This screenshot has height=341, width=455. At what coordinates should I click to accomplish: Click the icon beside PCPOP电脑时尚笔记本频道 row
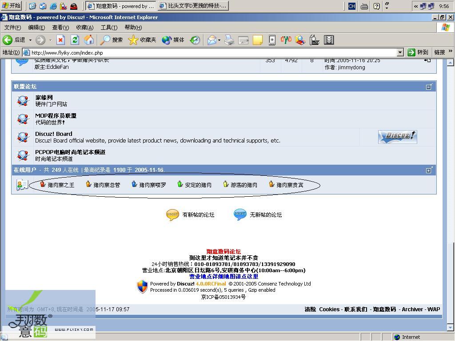click(x=23, y=156)
